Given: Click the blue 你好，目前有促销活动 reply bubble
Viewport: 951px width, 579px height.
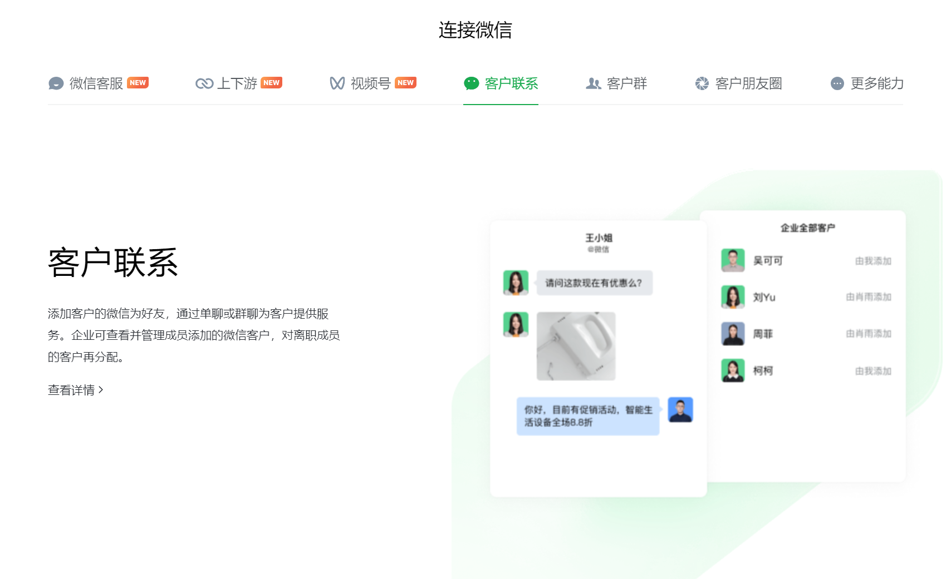Looking at the screenshot, I should (588, 416).
